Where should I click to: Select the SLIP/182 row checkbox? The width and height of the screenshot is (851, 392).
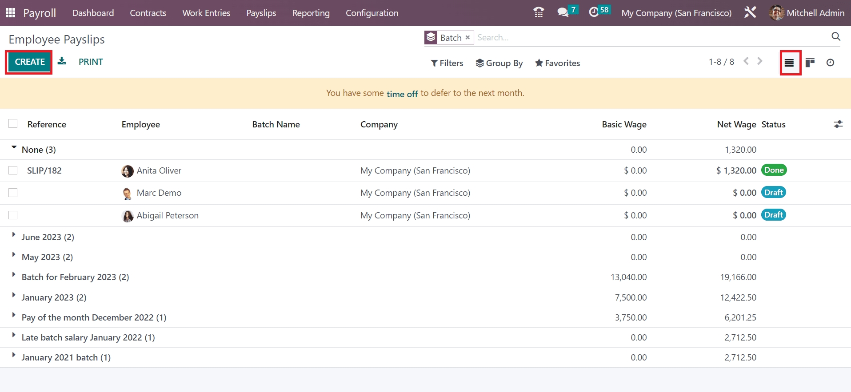tap(13, 170)
